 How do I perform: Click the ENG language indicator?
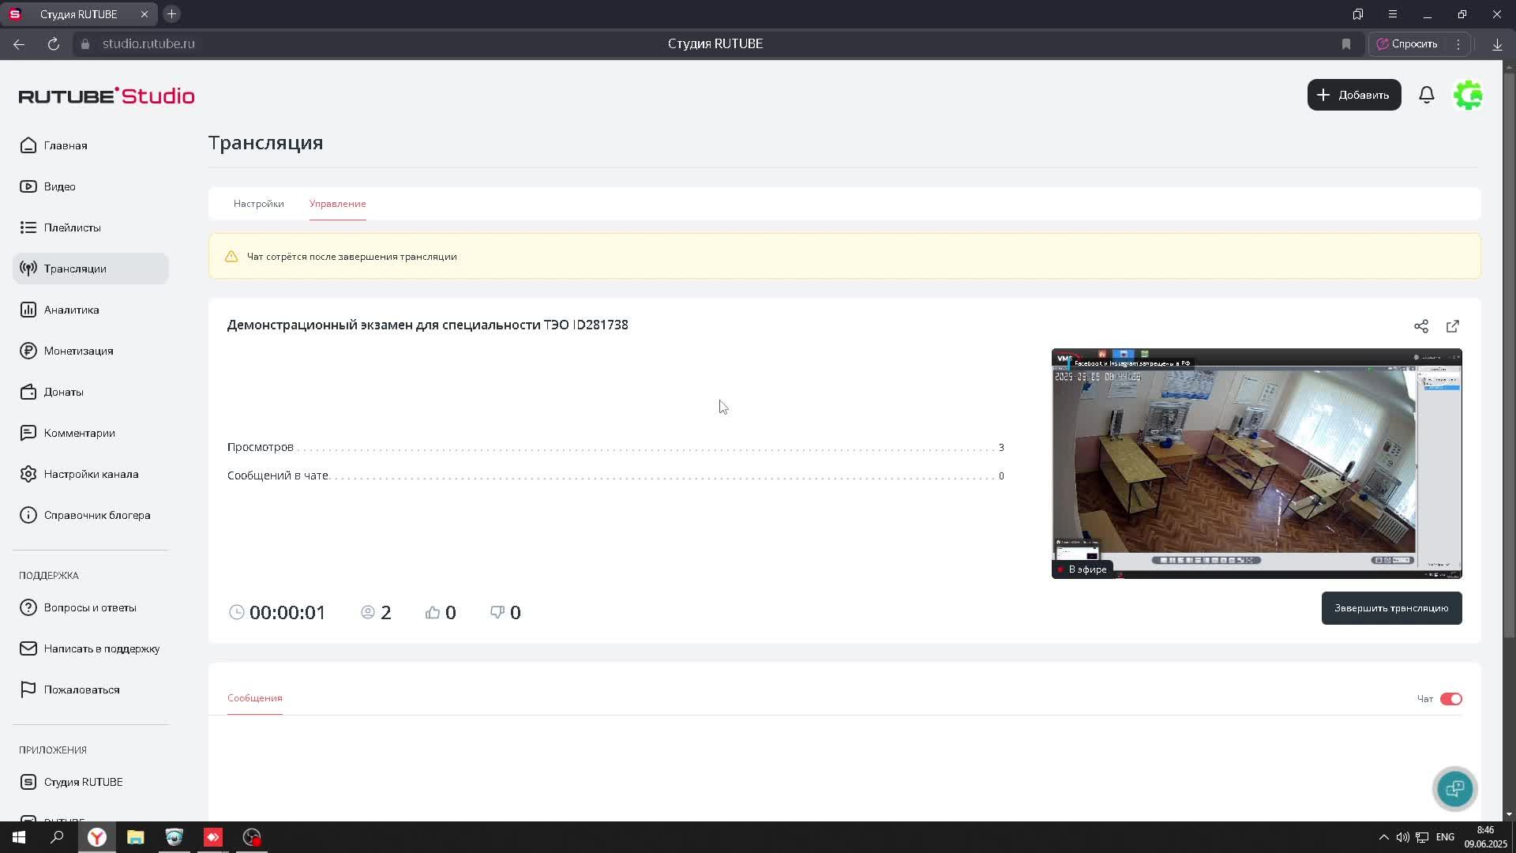1446,837
